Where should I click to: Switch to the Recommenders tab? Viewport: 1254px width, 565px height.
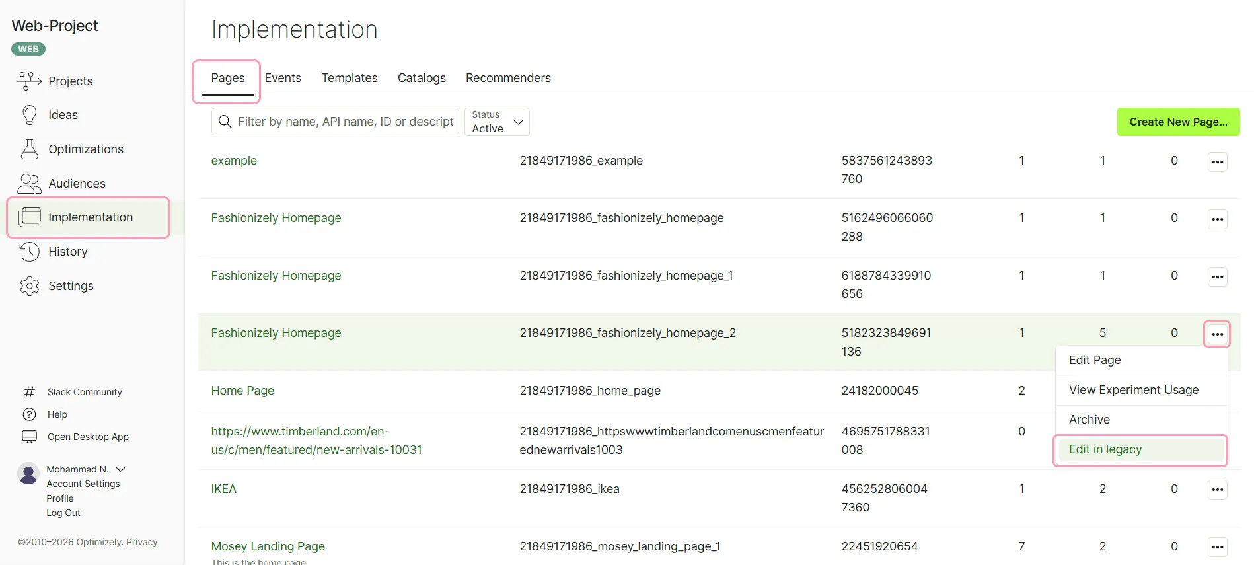508,78
